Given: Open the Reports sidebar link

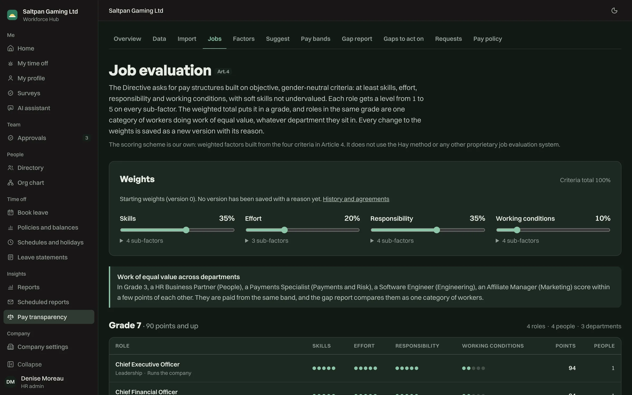Looking at the screenshot, I should 49,287.
